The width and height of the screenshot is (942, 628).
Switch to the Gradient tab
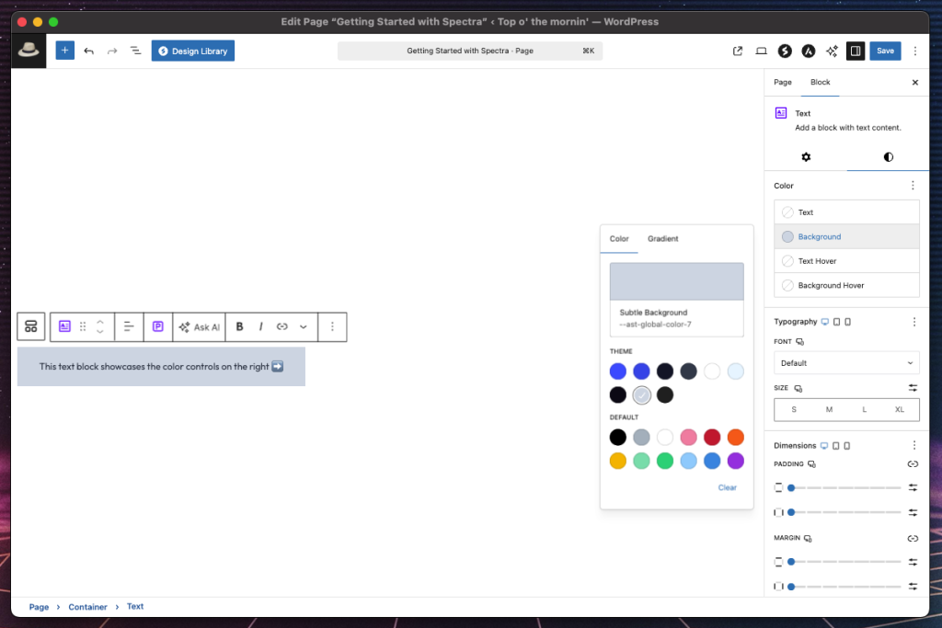(x=662, y=239)
